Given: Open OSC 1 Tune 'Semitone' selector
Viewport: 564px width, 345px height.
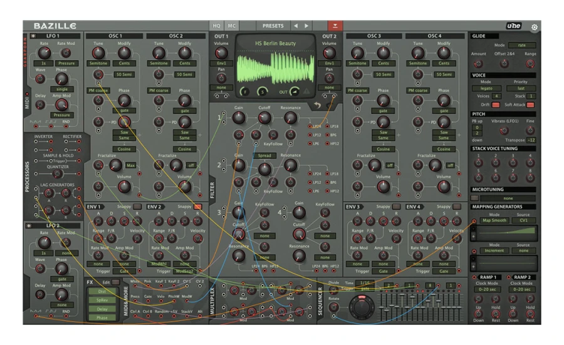Looking at the screenshot, I should 98,63.
